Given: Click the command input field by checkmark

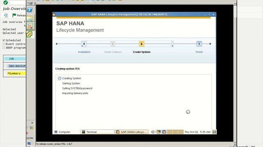Looking at the screenshot, I should [x=18, y=2].
